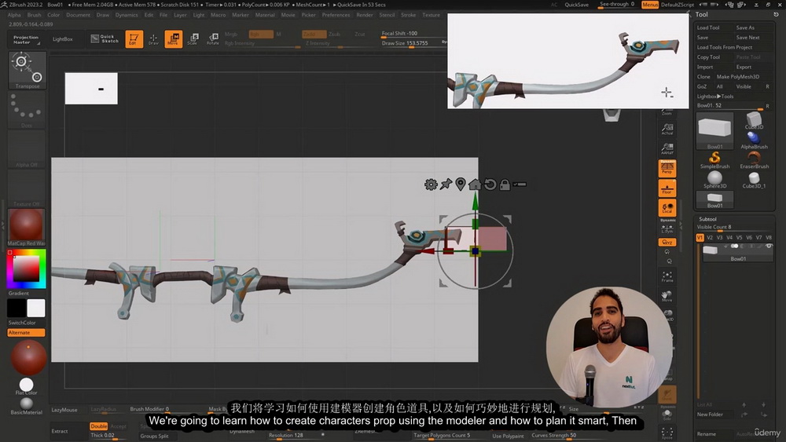Viewport: 786px width, 442px height.
Task: Open the Transpose brush selector
Action: 27,71
